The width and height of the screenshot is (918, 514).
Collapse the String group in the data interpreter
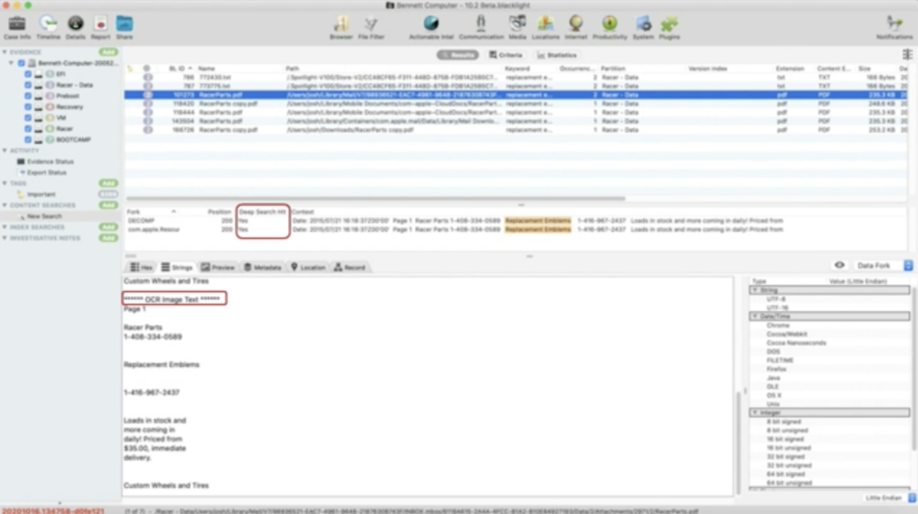point(755,290)
